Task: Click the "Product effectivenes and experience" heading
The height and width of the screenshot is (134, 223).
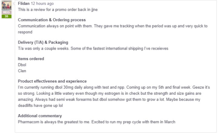Action: [x=52, y=81]
